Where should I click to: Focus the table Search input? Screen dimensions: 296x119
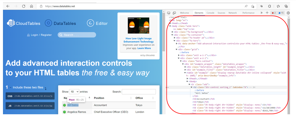(x=139, y=92)
